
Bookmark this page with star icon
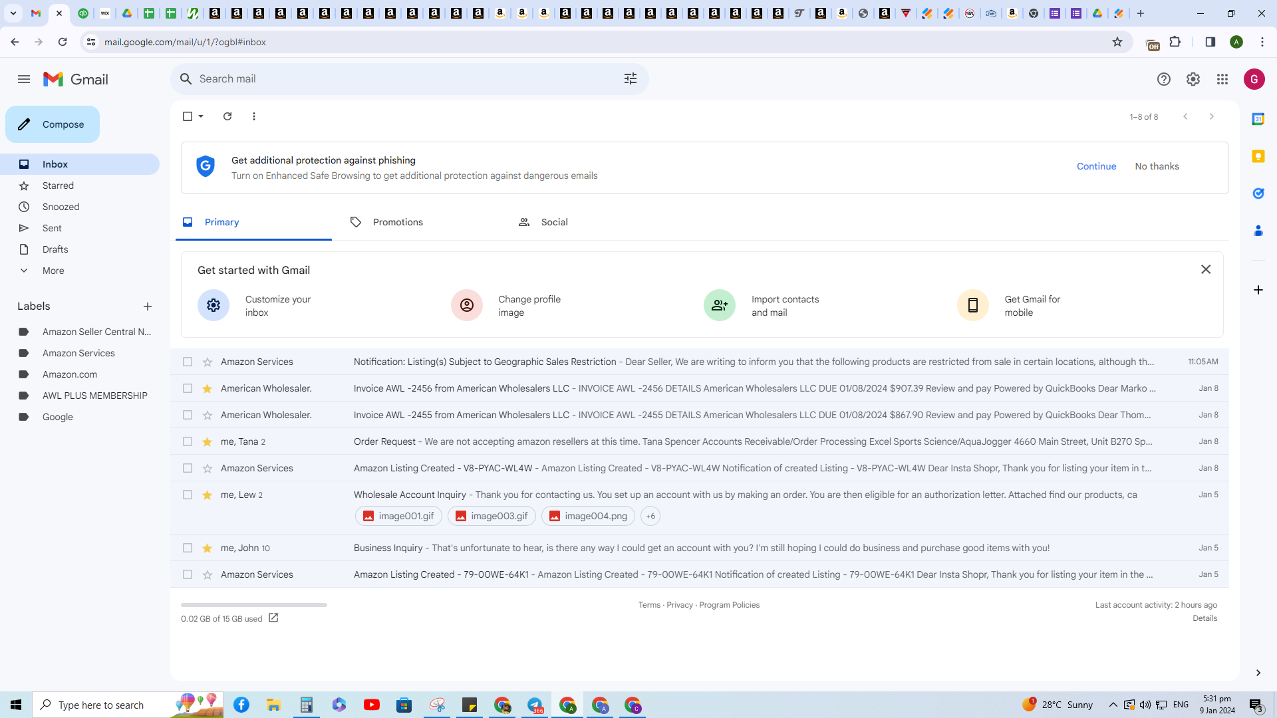pyautogui.click(x=1117, y=42)
